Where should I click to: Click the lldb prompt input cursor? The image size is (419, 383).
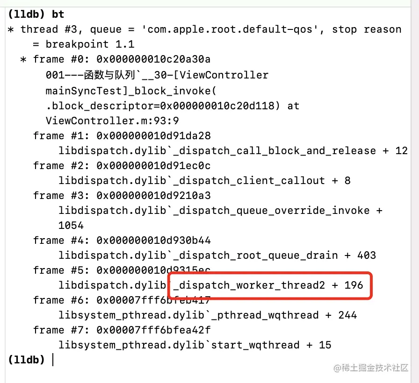53,359
